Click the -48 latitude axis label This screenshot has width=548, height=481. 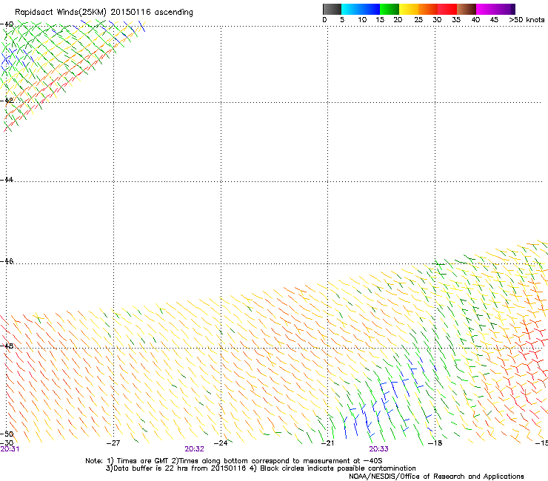coord(7,346)
